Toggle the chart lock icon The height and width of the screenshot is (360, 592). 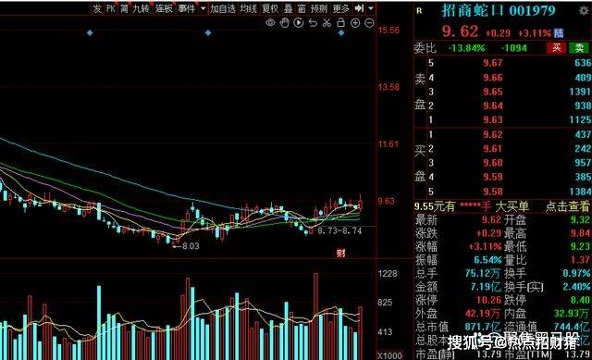coord(341,22)
